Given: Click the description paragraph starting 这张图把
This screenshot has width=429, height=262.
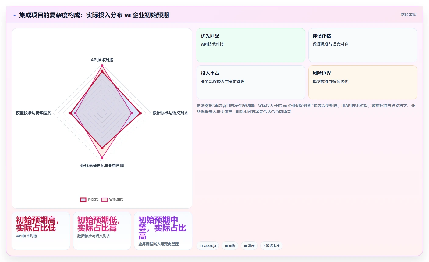Looking at the screenshot, I should (x=306, y=109).
